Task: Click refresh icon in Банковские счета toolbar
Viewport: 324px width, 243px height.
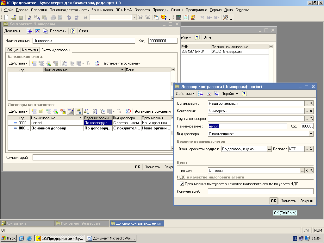Action: [x=98, y=63]
